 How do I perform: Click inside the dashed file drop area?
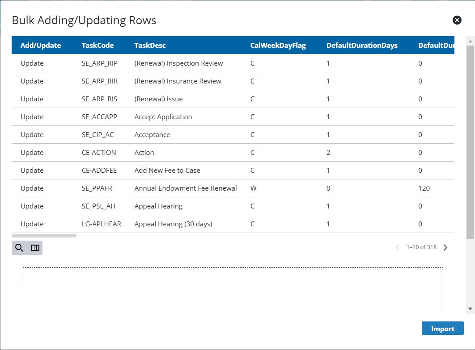coord(233,290)
